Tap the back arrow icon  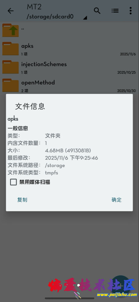(11, 11)
